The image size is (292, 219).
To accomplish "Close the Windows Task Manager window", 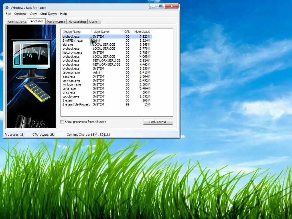I will (x=172, y=6).
